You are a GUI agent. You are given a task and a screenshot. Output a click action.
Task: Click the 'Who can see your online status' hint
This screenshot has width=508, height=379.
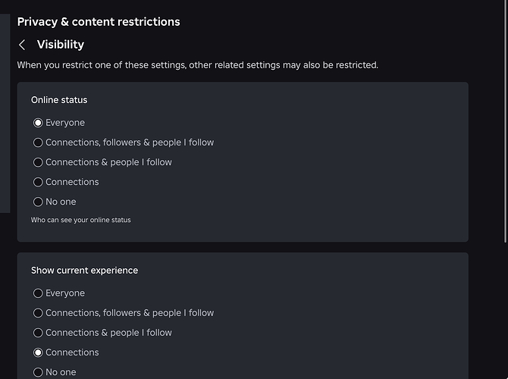(80, 220)
